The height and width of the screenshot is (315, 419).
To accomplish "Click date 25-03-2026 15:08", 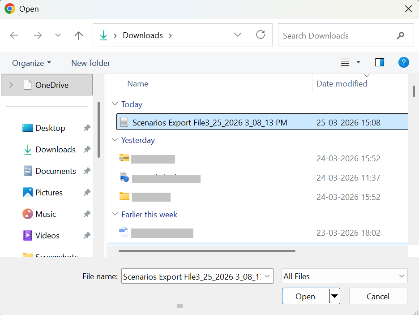I will pos(348,122).
